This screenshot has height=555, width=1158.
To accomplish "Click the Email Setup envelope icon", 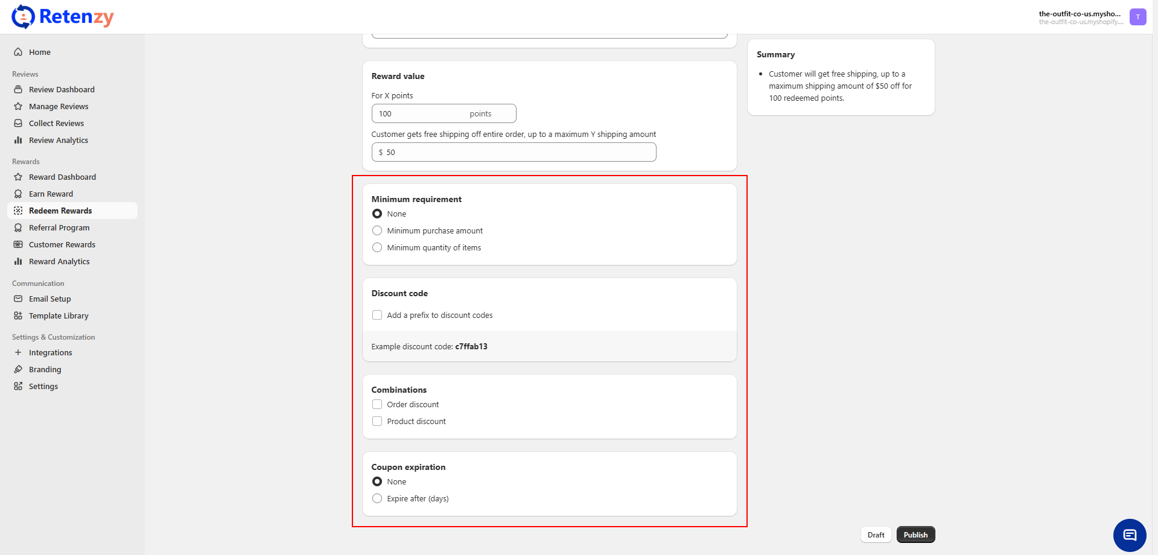I will 18,299.
